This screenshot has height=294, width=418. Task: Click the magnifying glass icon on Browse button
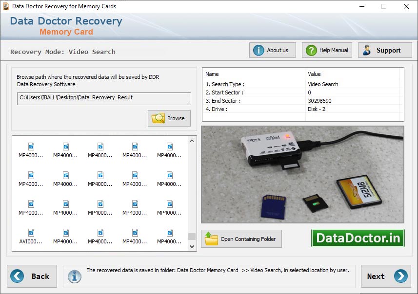(159, 118)
